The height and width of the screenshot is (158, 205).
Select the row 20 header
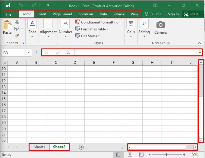[x=4, y=129]
